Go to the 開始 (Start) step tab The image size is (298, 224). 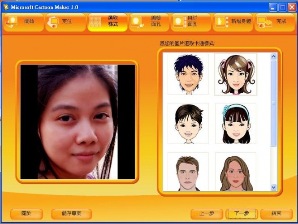[x=24, y=22]
